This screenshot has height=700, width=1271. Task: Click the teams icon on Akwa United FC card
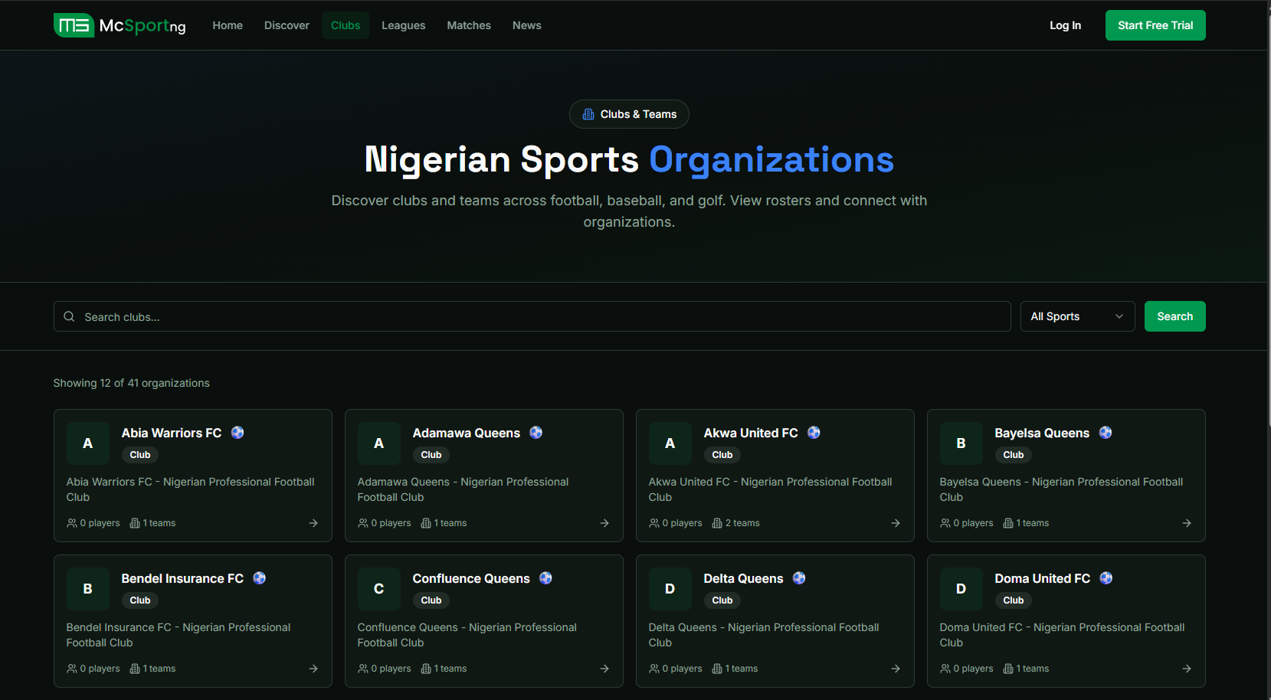point(717,523)
